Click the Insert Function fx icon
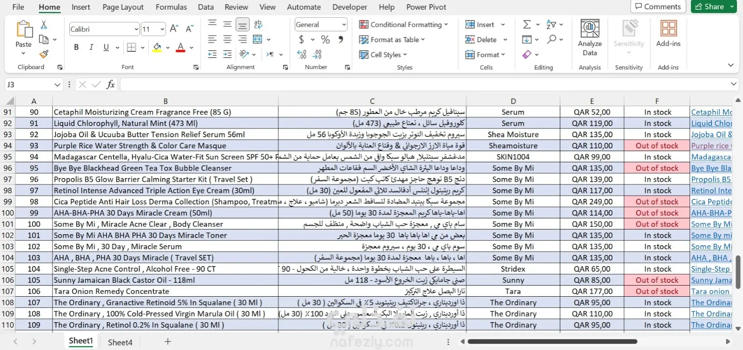This screenshot has height=350, width=743. click(111, 84)
